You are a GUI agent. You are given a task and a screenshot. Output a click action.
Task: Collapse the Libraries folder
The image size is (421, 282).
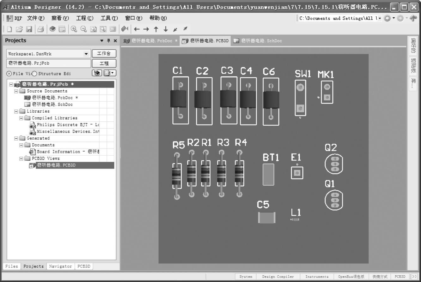(x=16, y=111)
